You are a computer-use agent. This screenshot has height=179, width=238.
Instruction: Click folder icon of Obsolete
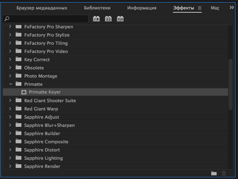pos(19,67)
